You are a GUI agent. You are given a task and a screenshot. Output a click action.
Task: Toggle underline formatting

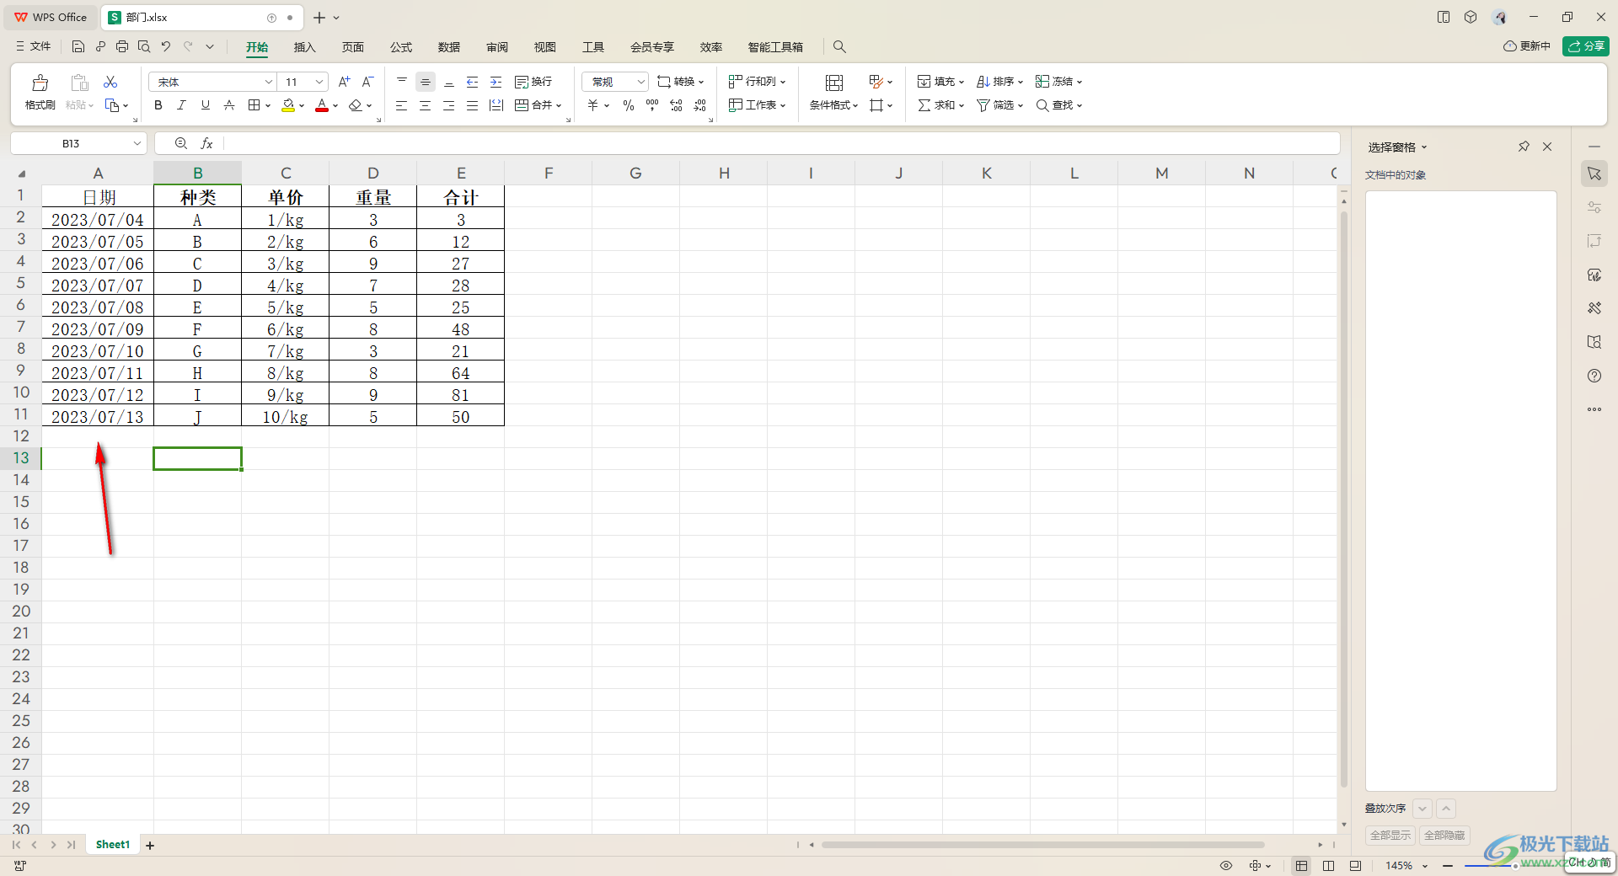(205, 105)
